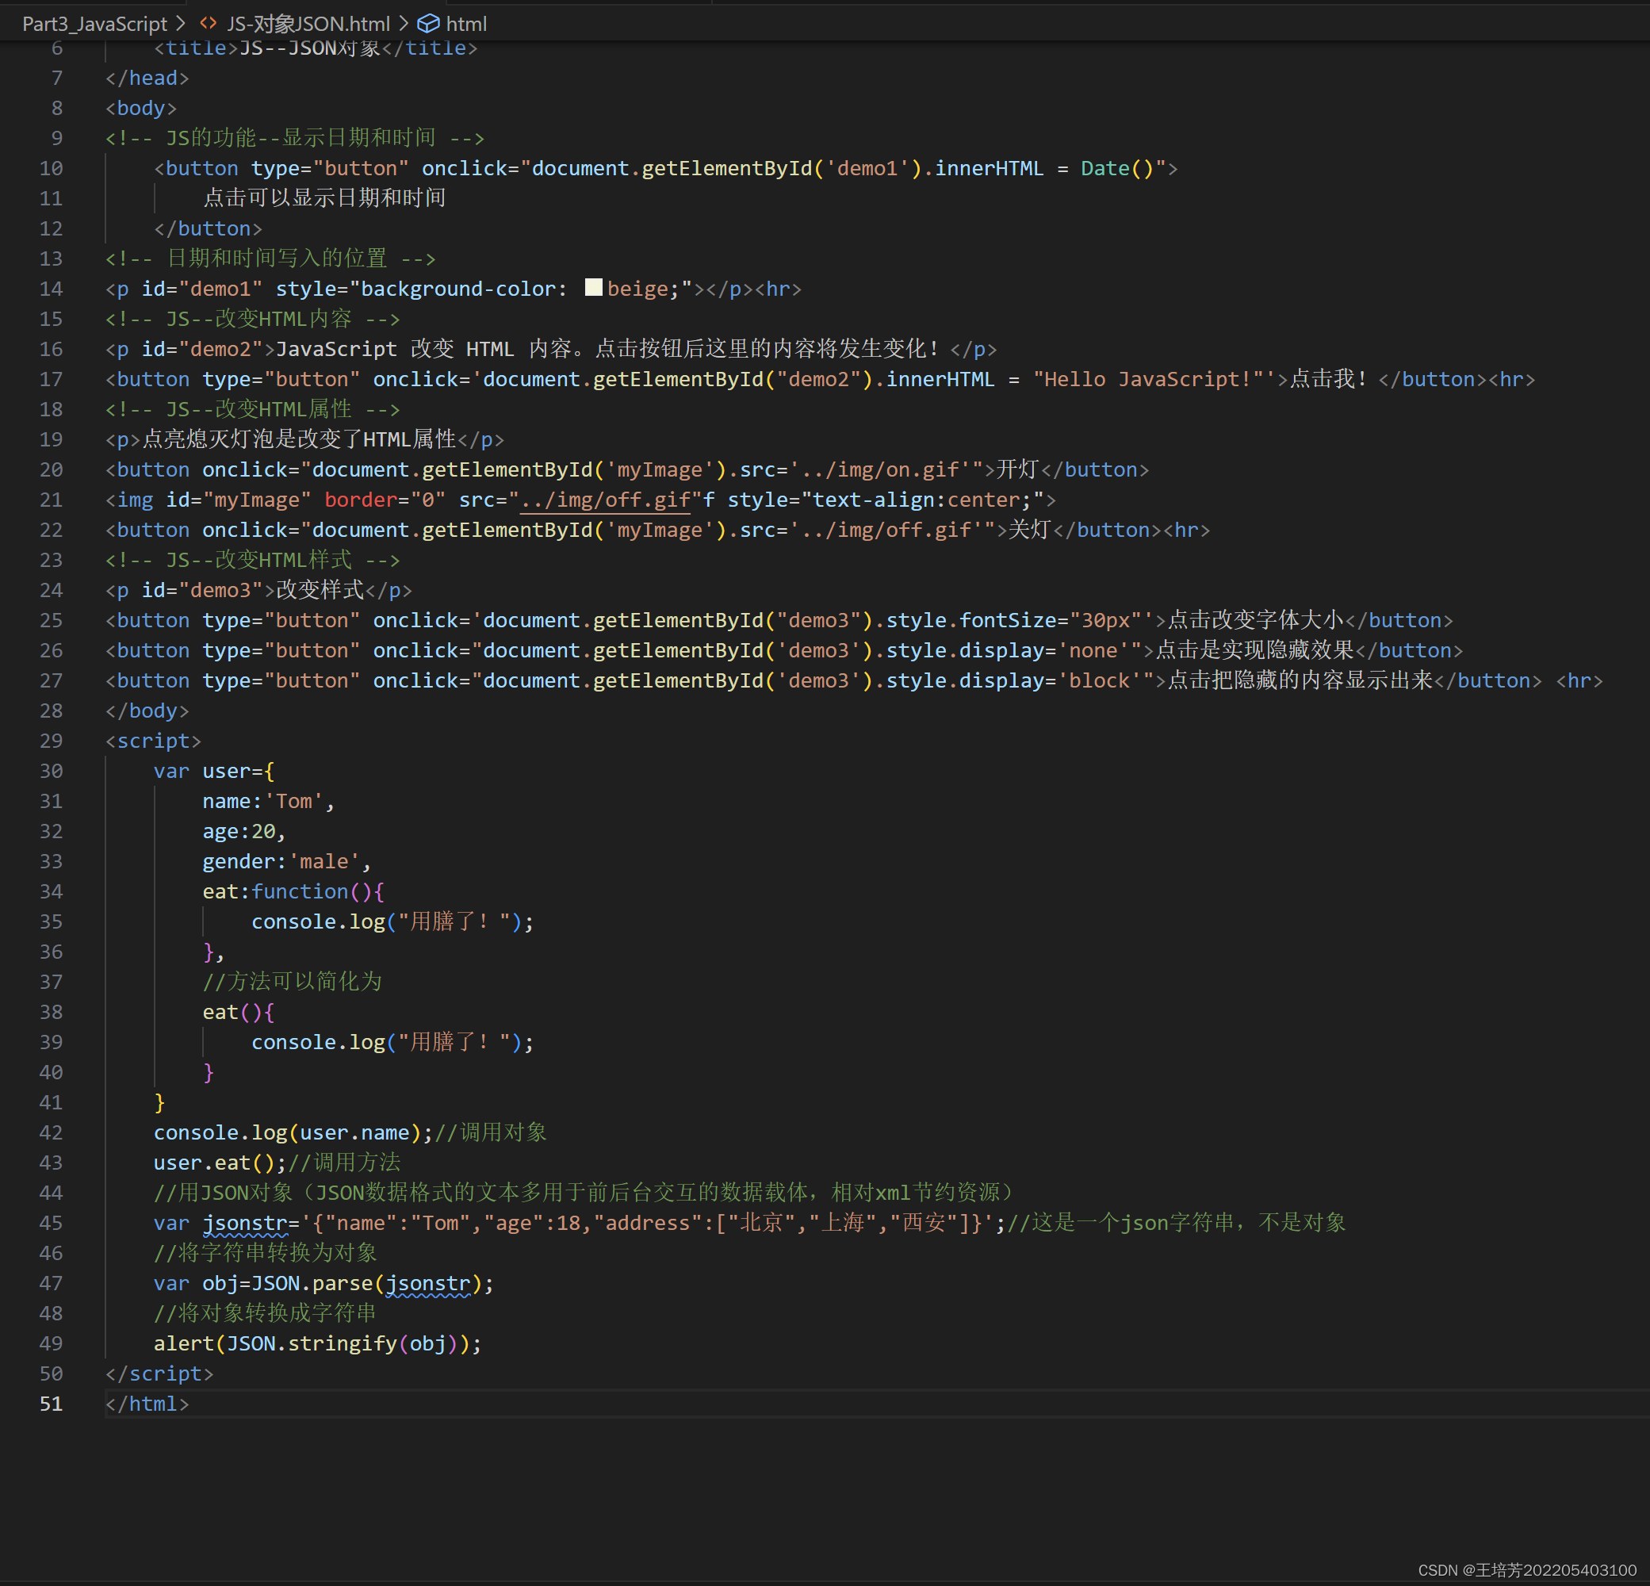Click line number 14 in the gutter
Screen dimensions: 1650x1586
coord(51,289)
